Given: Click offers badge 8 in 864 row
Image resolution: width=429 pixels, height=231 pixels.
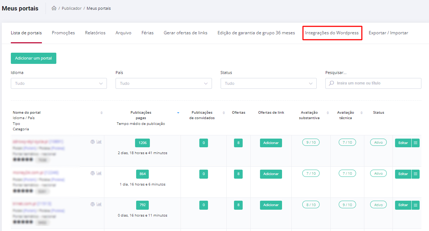Looking at the screenshot, I should coord(238,174).
